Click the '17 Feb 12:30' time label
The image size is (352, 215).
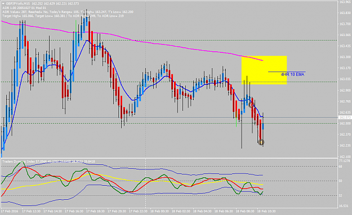tap(31, 211)
